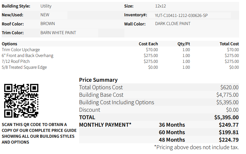Click the Discount $0.00 value

pyautogui.click(x=232, y=110)
